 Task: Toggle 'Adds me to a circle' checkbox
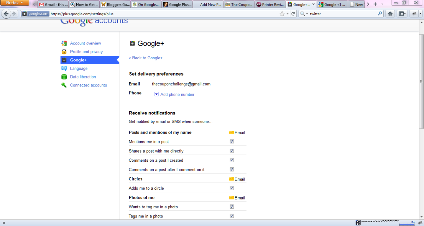(232, 188)
